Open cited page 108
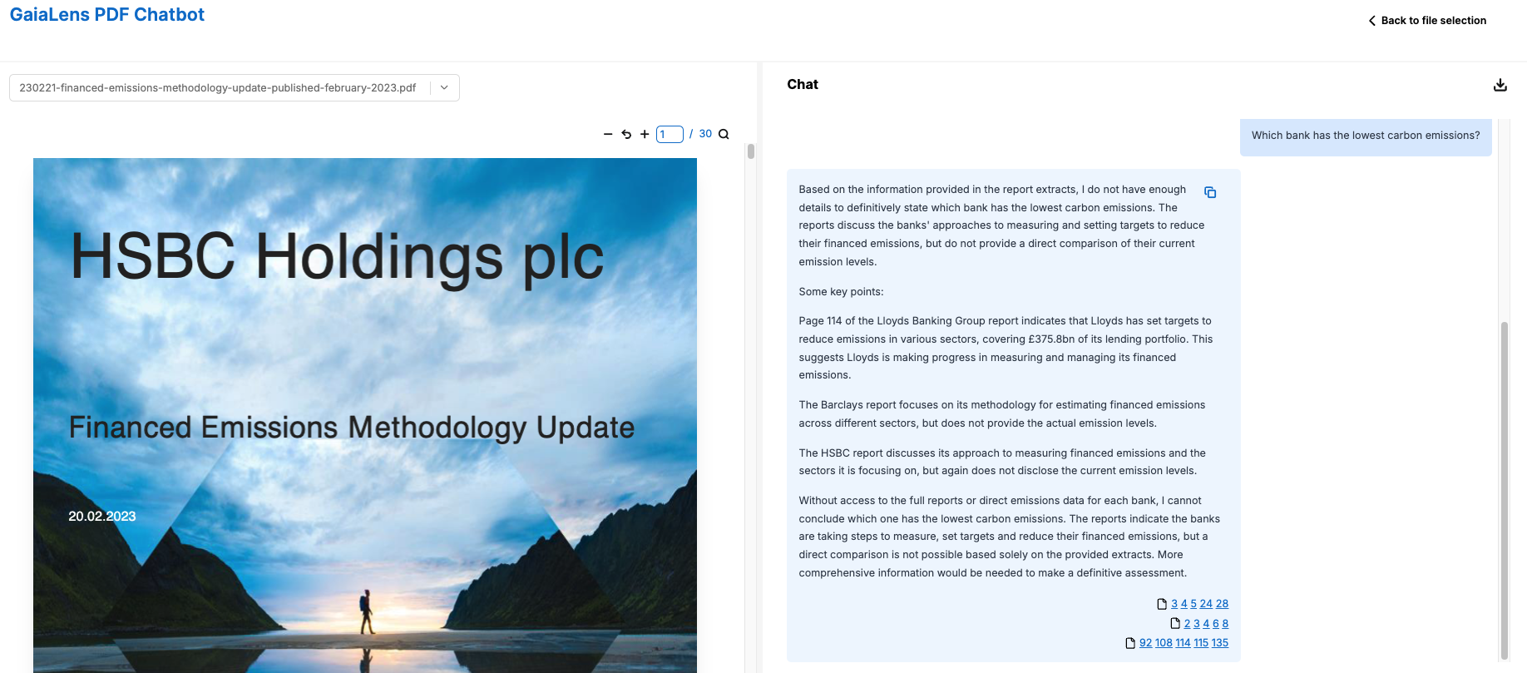The height and width of the screenshot is (673, 1527). point(1164,643)
